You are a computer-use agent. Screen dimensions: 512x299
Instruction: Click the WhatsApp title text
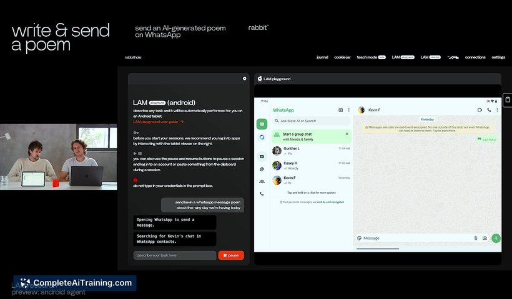[x=283, y=110]
